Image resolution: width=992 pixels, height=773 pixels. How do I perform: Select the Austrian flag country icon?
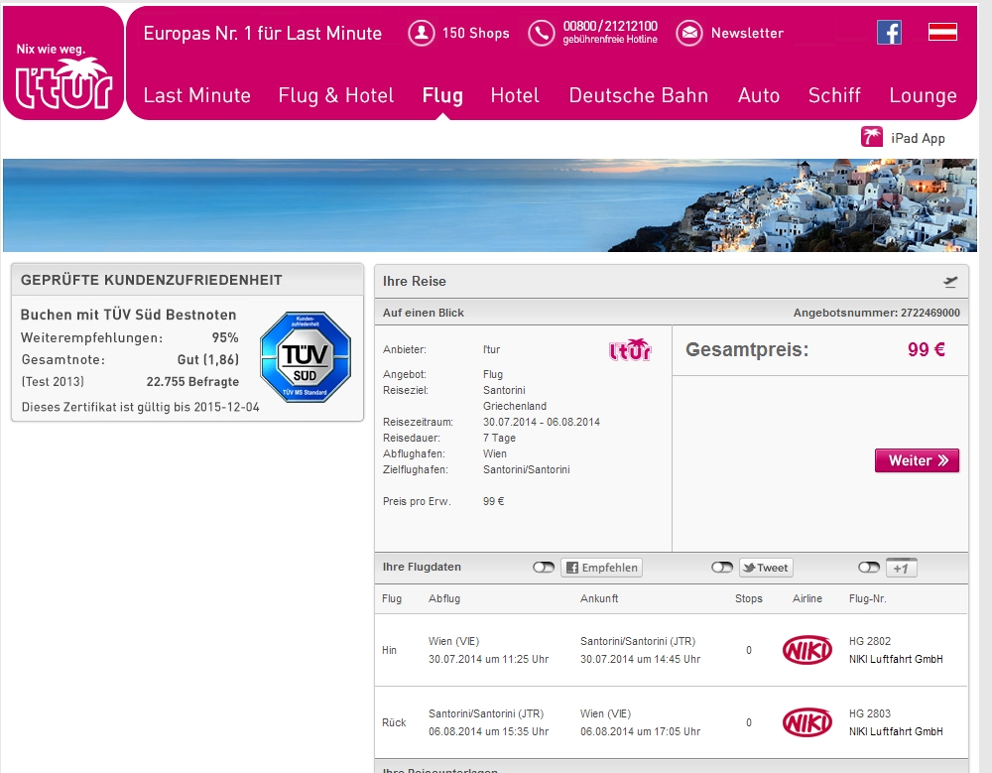tap(941, 32)
